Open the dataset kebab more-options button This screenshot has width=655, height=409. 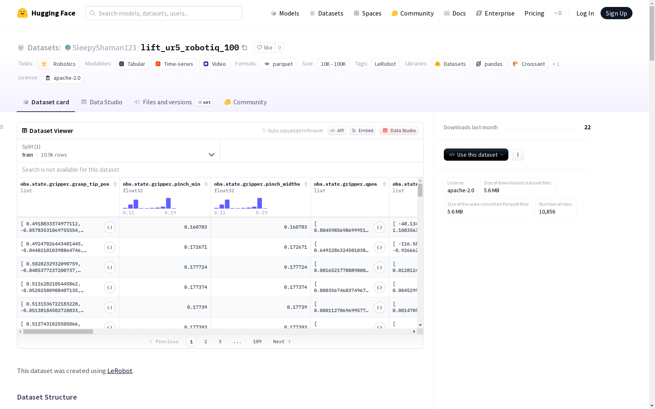pyautogui.click(x=518, y=155)
